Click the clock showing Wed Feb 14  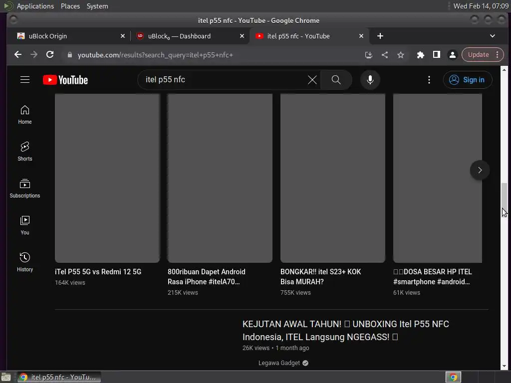pyautogui.click(x=481, y=6)
